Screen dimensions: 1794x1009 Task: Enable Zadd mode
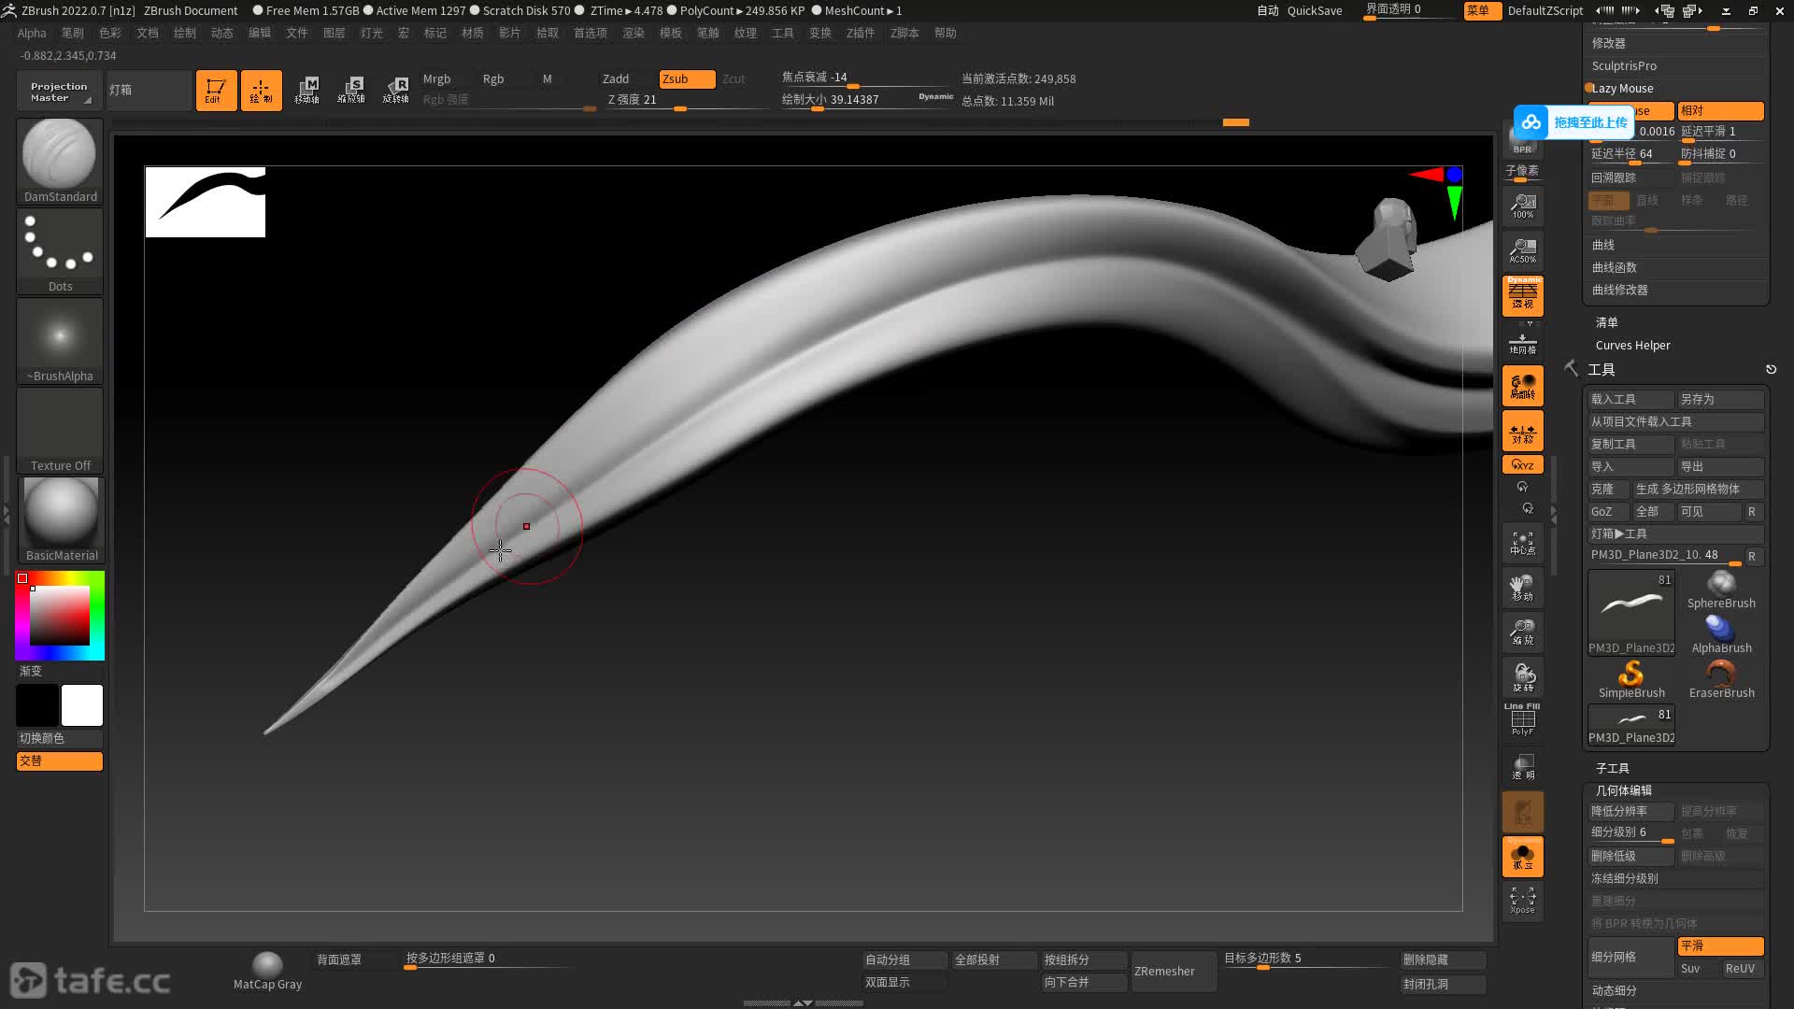point(616,79)
